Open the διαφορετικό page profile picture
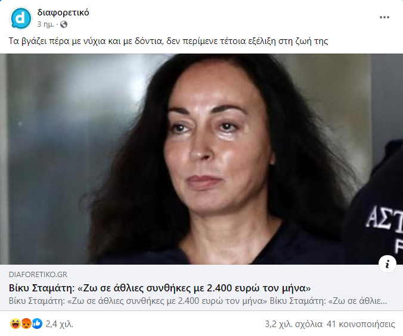The height and width of the screenshot is (336, 403). [20, 18]
